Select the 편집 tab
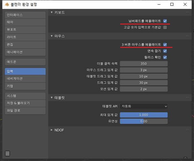Image resolution: width=194 pixels, height=161 pixels. click(25, 45)
